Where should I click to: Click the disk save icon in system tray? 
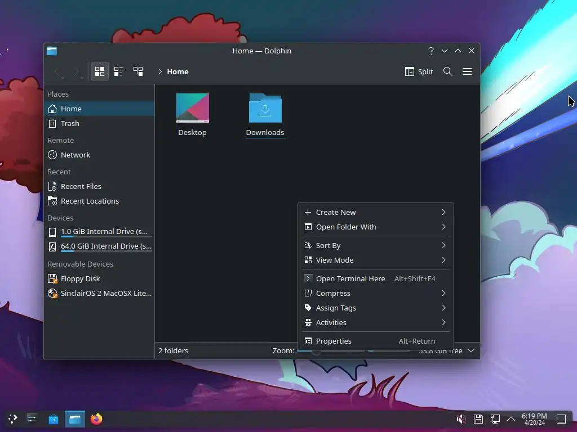pyautogui.click(x=478, y=419)
